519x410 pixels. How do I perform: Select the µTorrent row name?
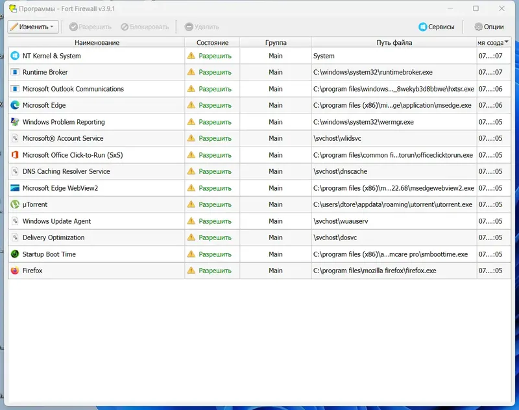click(x=35, y=204)
